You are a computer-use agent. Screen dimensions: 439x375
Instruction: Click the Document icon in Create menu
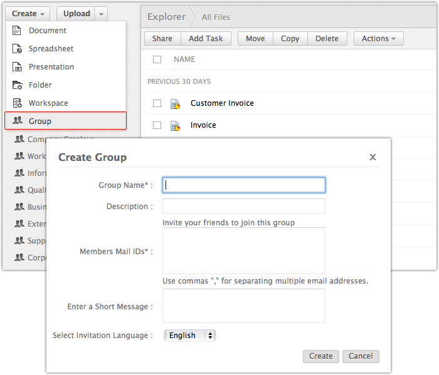click(x=17, y=31)
